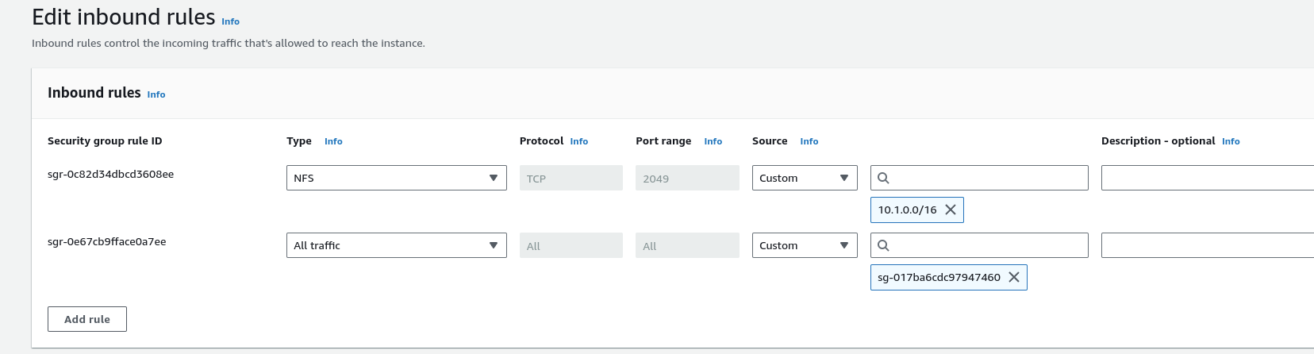Open Info link beside Edit inbound rules title
Image resolution: width=1314 pixels, height=354 pixels.
[230, 21]
